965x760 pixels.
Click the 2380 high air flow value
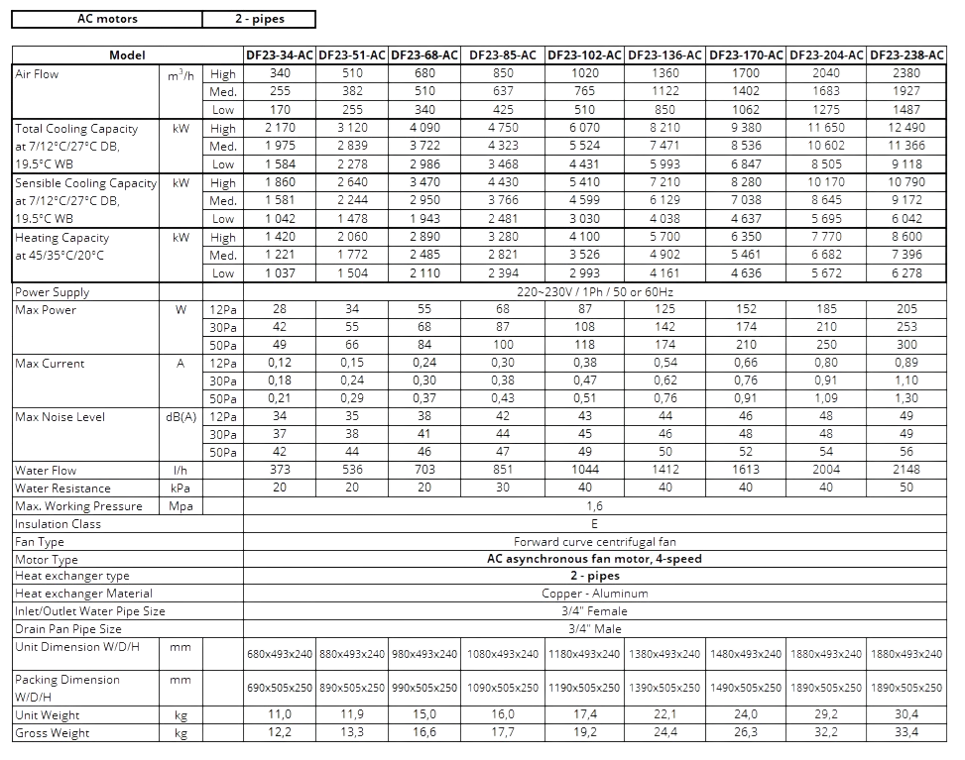click(906, 73)
